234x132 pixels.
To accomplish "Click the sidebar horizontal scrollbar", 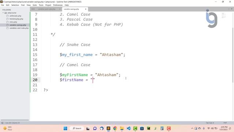I will tap(15, 120).
